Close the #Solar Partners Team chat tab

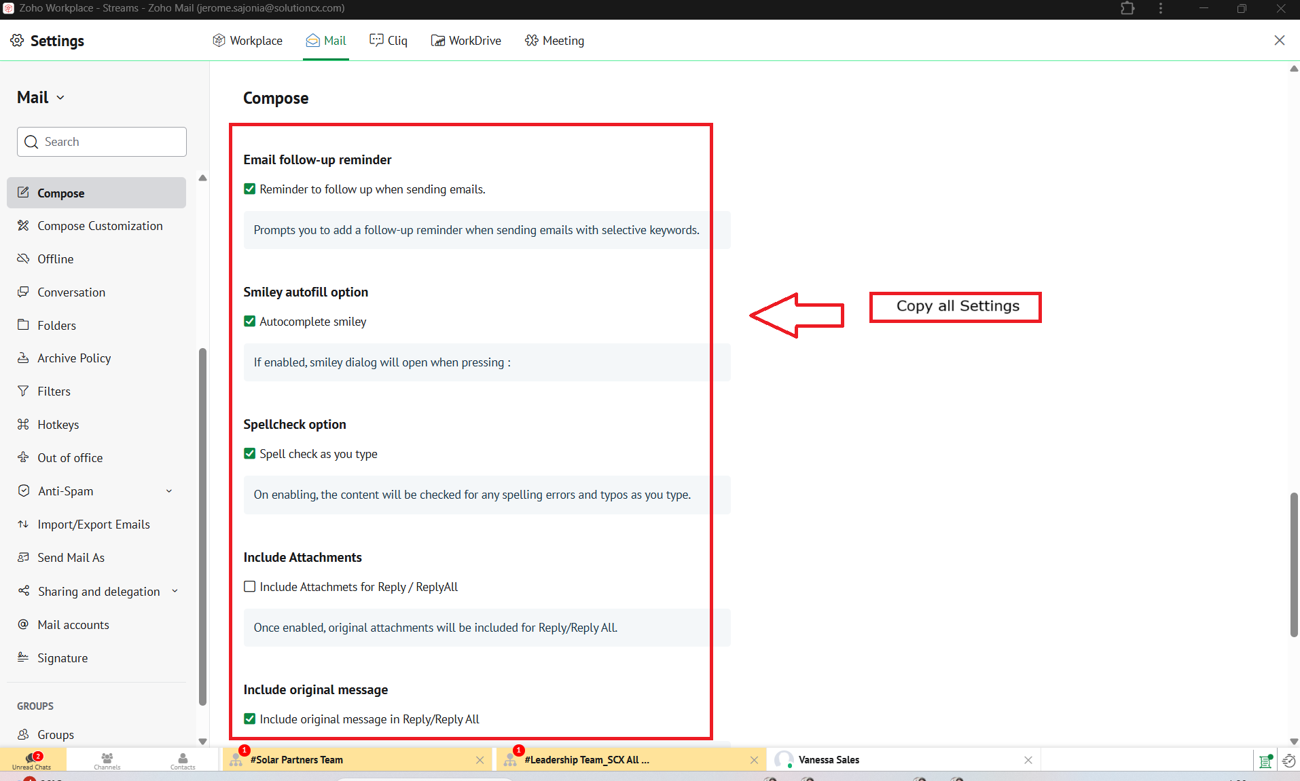pyautogui.click(x=480, y=760)
